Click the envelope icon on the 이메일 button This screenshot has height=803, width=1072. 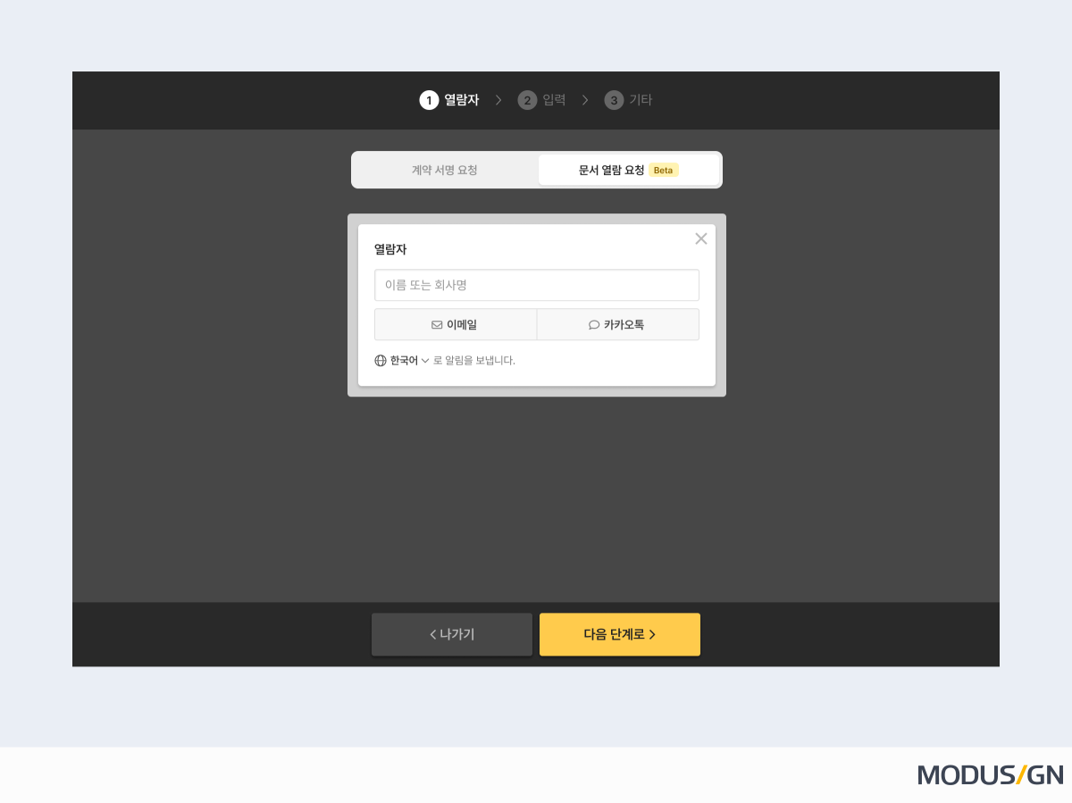(437, 325)
